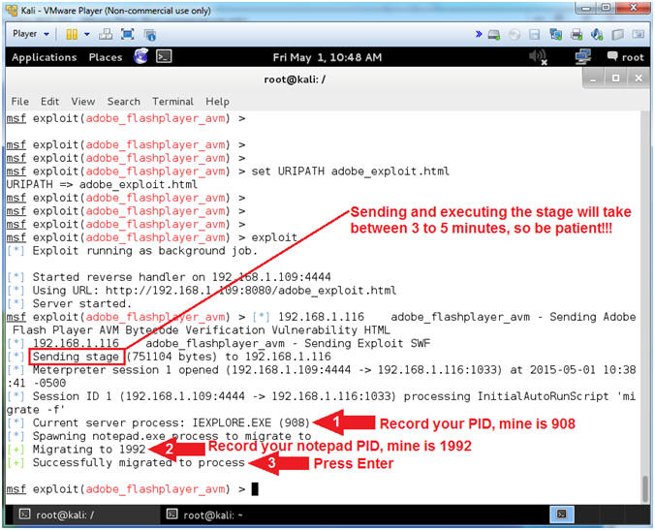Maximize the root@kali terminal window
Image resolution: width=655 pixels, height=530 pixels.
click(x=615, y=78)
